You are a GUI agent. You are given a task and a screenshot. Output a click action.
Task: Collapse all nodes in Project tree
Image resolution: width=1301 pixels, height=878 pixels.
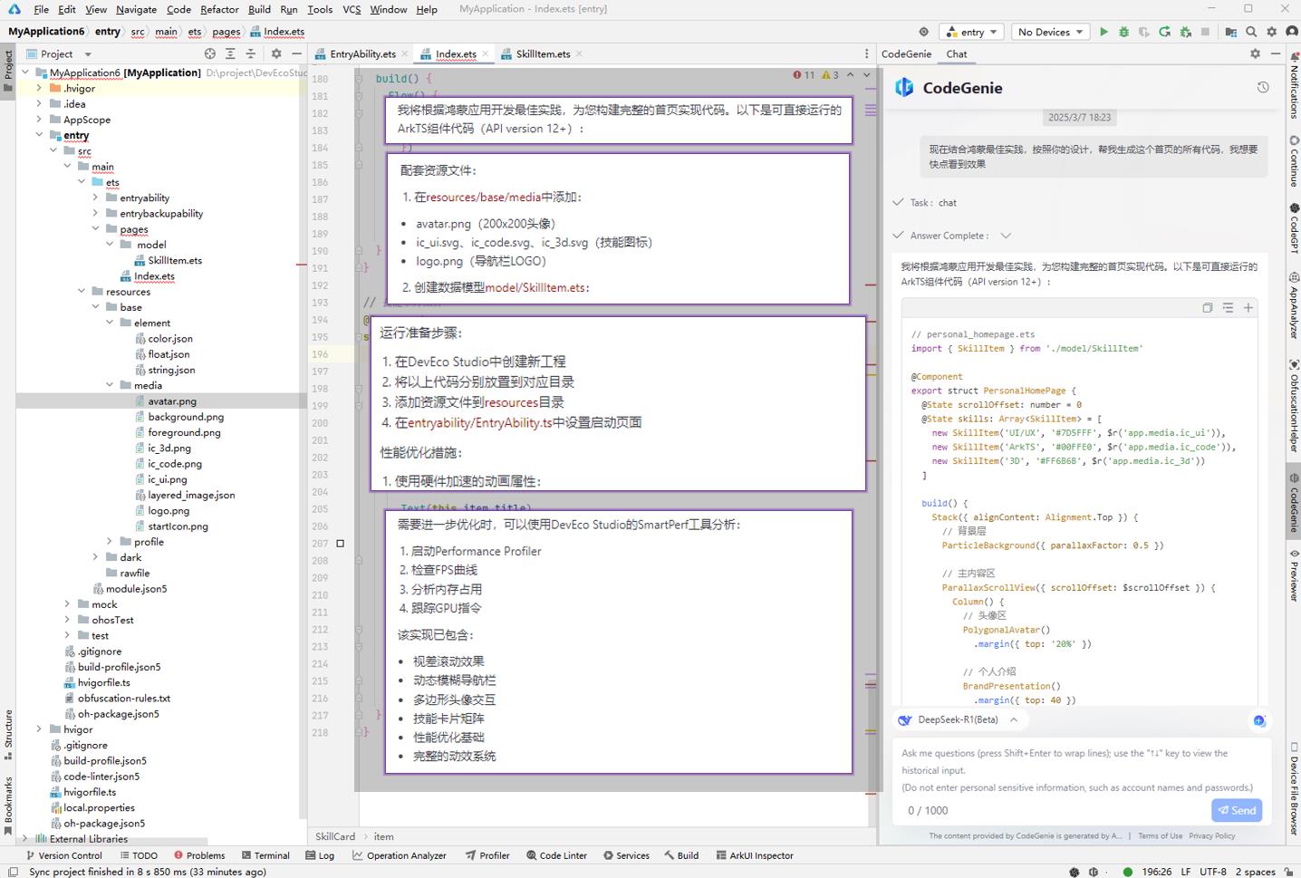coord(251,54)
